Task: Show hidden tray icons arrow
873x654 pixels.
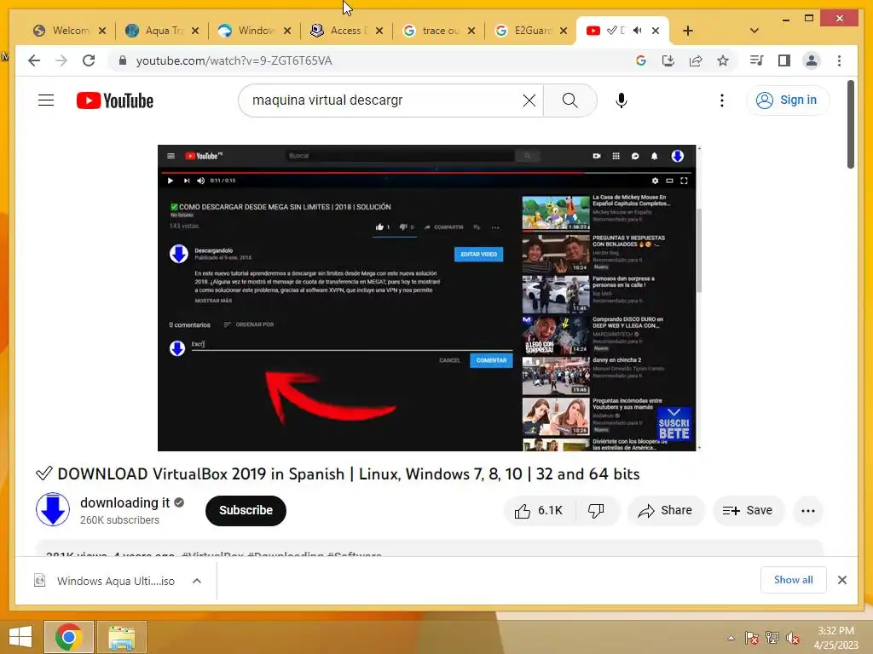Action: [731, 638]
